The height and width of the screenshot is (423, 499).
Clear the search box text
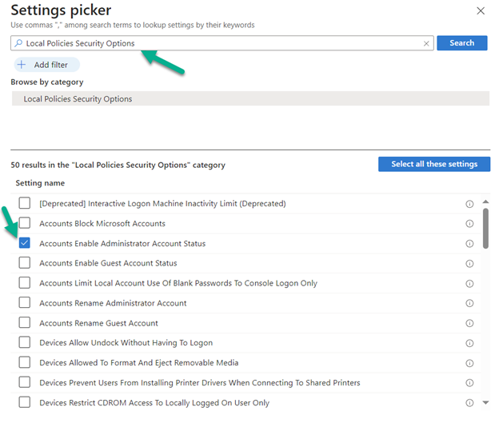tap(426, 44)
